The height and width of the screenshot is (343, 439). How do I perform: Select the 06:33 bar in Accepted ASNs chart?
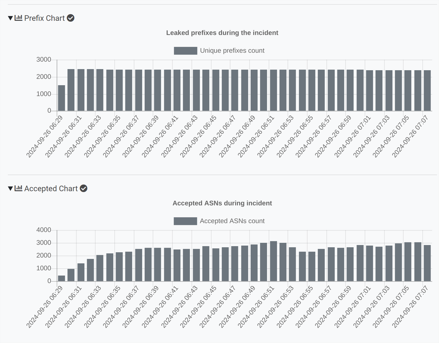[x=100, y=268]
